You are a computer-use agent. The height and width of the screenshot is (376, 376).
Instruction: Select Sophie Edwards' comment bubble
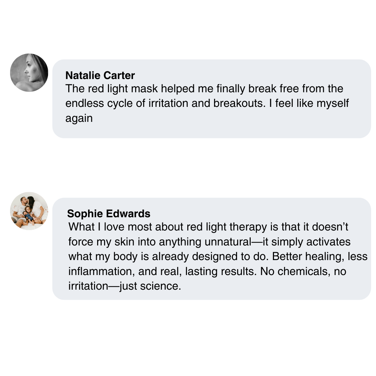(x=212, y=249)
